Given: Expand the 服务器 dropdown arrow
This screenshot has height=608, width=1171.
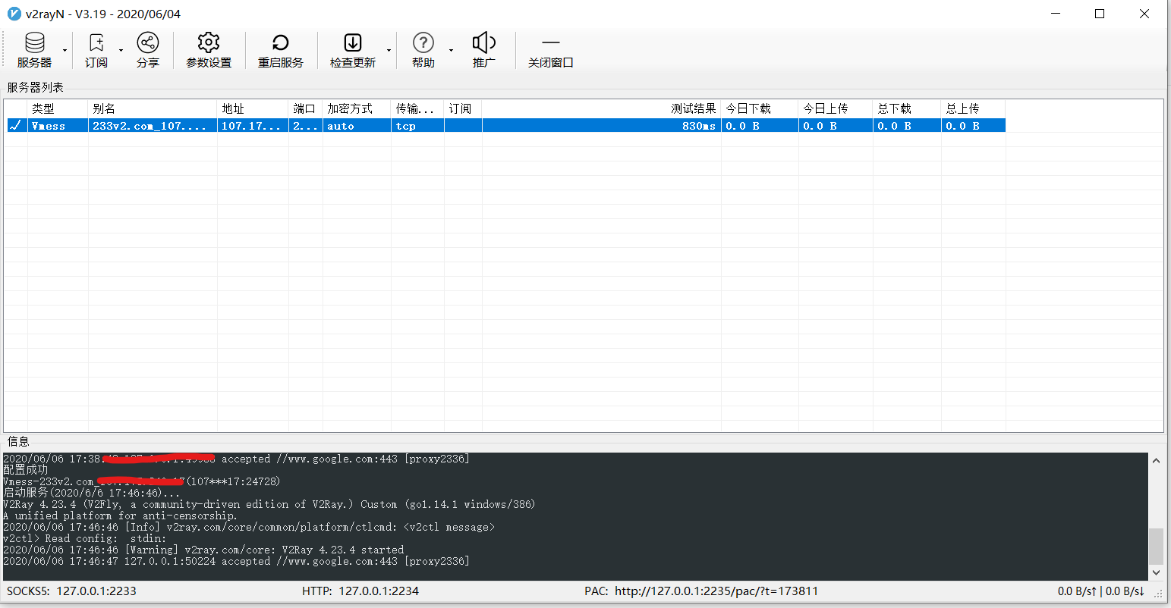Looking at the screenshot, I should [65, 51].
